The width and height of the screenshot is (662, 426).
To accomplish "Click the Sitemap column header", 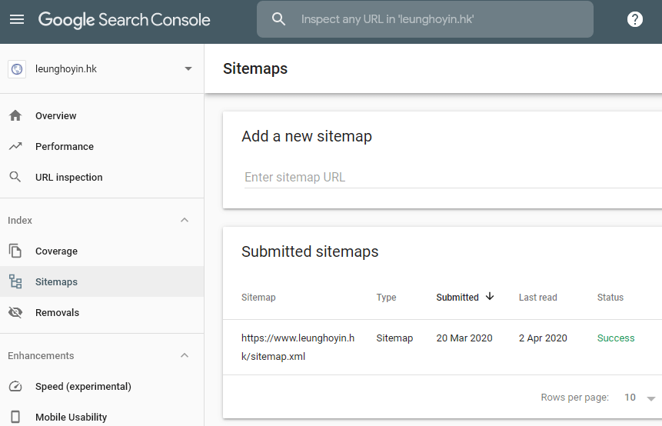I will point(258,298).
